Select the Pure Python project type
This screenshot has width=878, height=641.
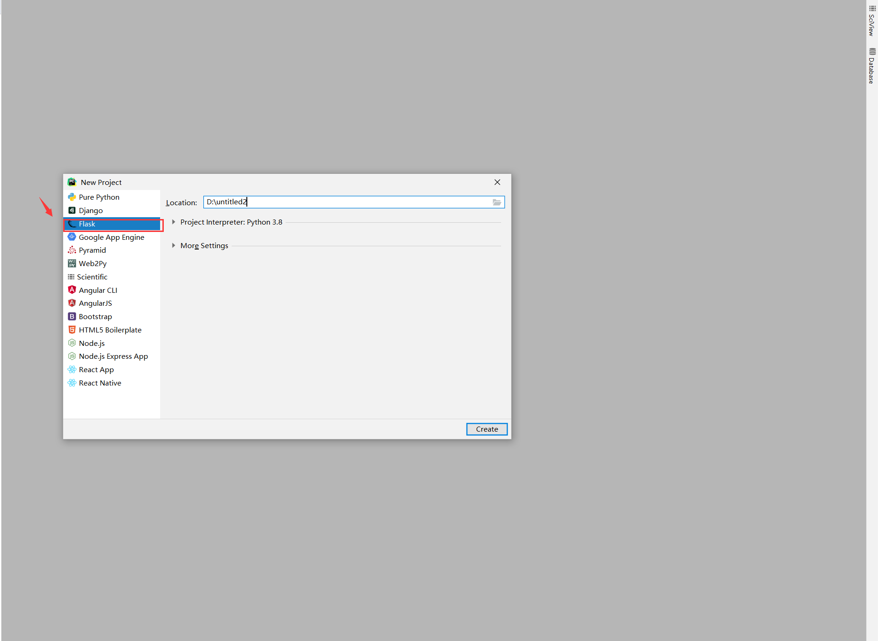[x=112, y=197]
